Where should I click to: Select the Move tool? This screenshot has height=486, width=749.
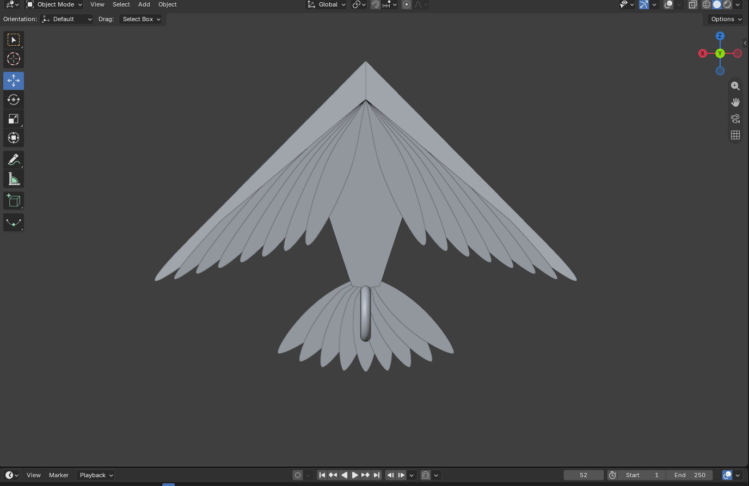coord(14,81)
